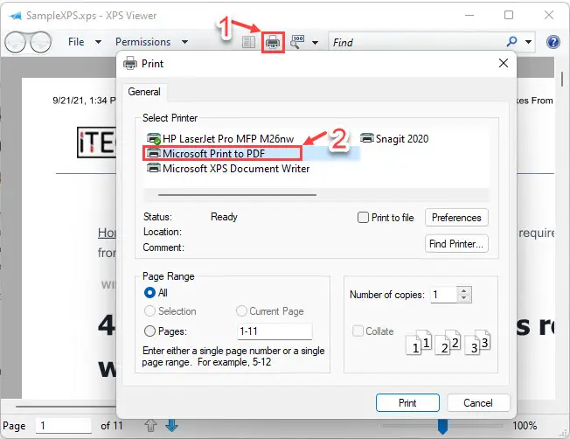
Task: Close the Print dialog
Action: click(x=504, y=63)
